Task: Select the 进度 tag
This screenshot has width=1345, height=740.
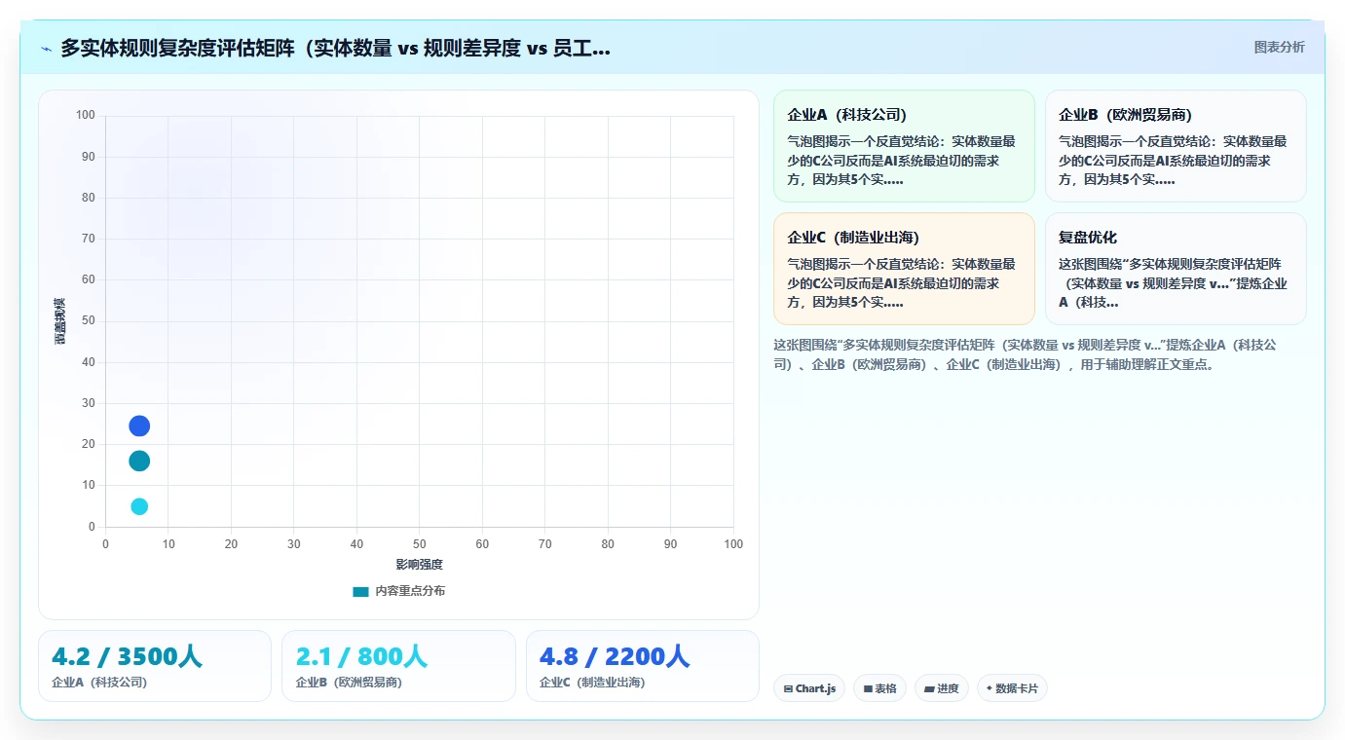Action: tap(942, 688)
